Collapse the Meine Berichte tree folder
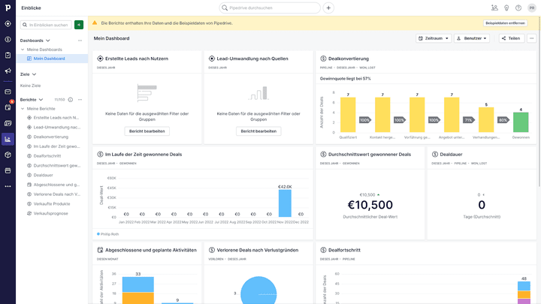This screenshot has height=304, width=541. (23, 109)
